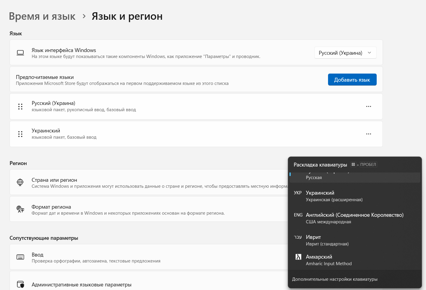Click the Сопутствующие параметры section heading
The image size is (426, 290).
coord(44,238)
